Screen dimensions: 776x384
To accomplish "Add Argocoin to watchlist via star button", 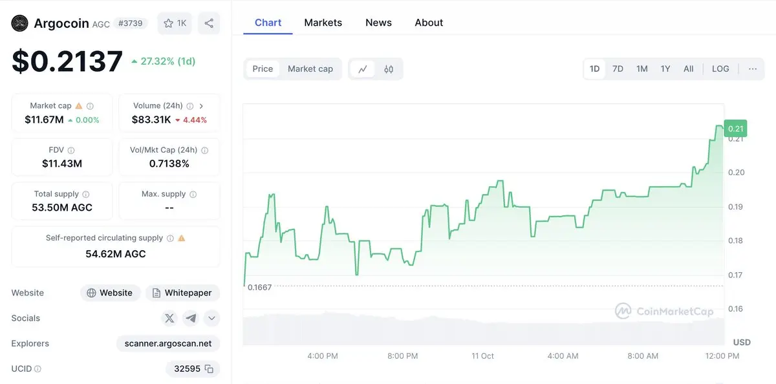I will click(x=175, y=23).
